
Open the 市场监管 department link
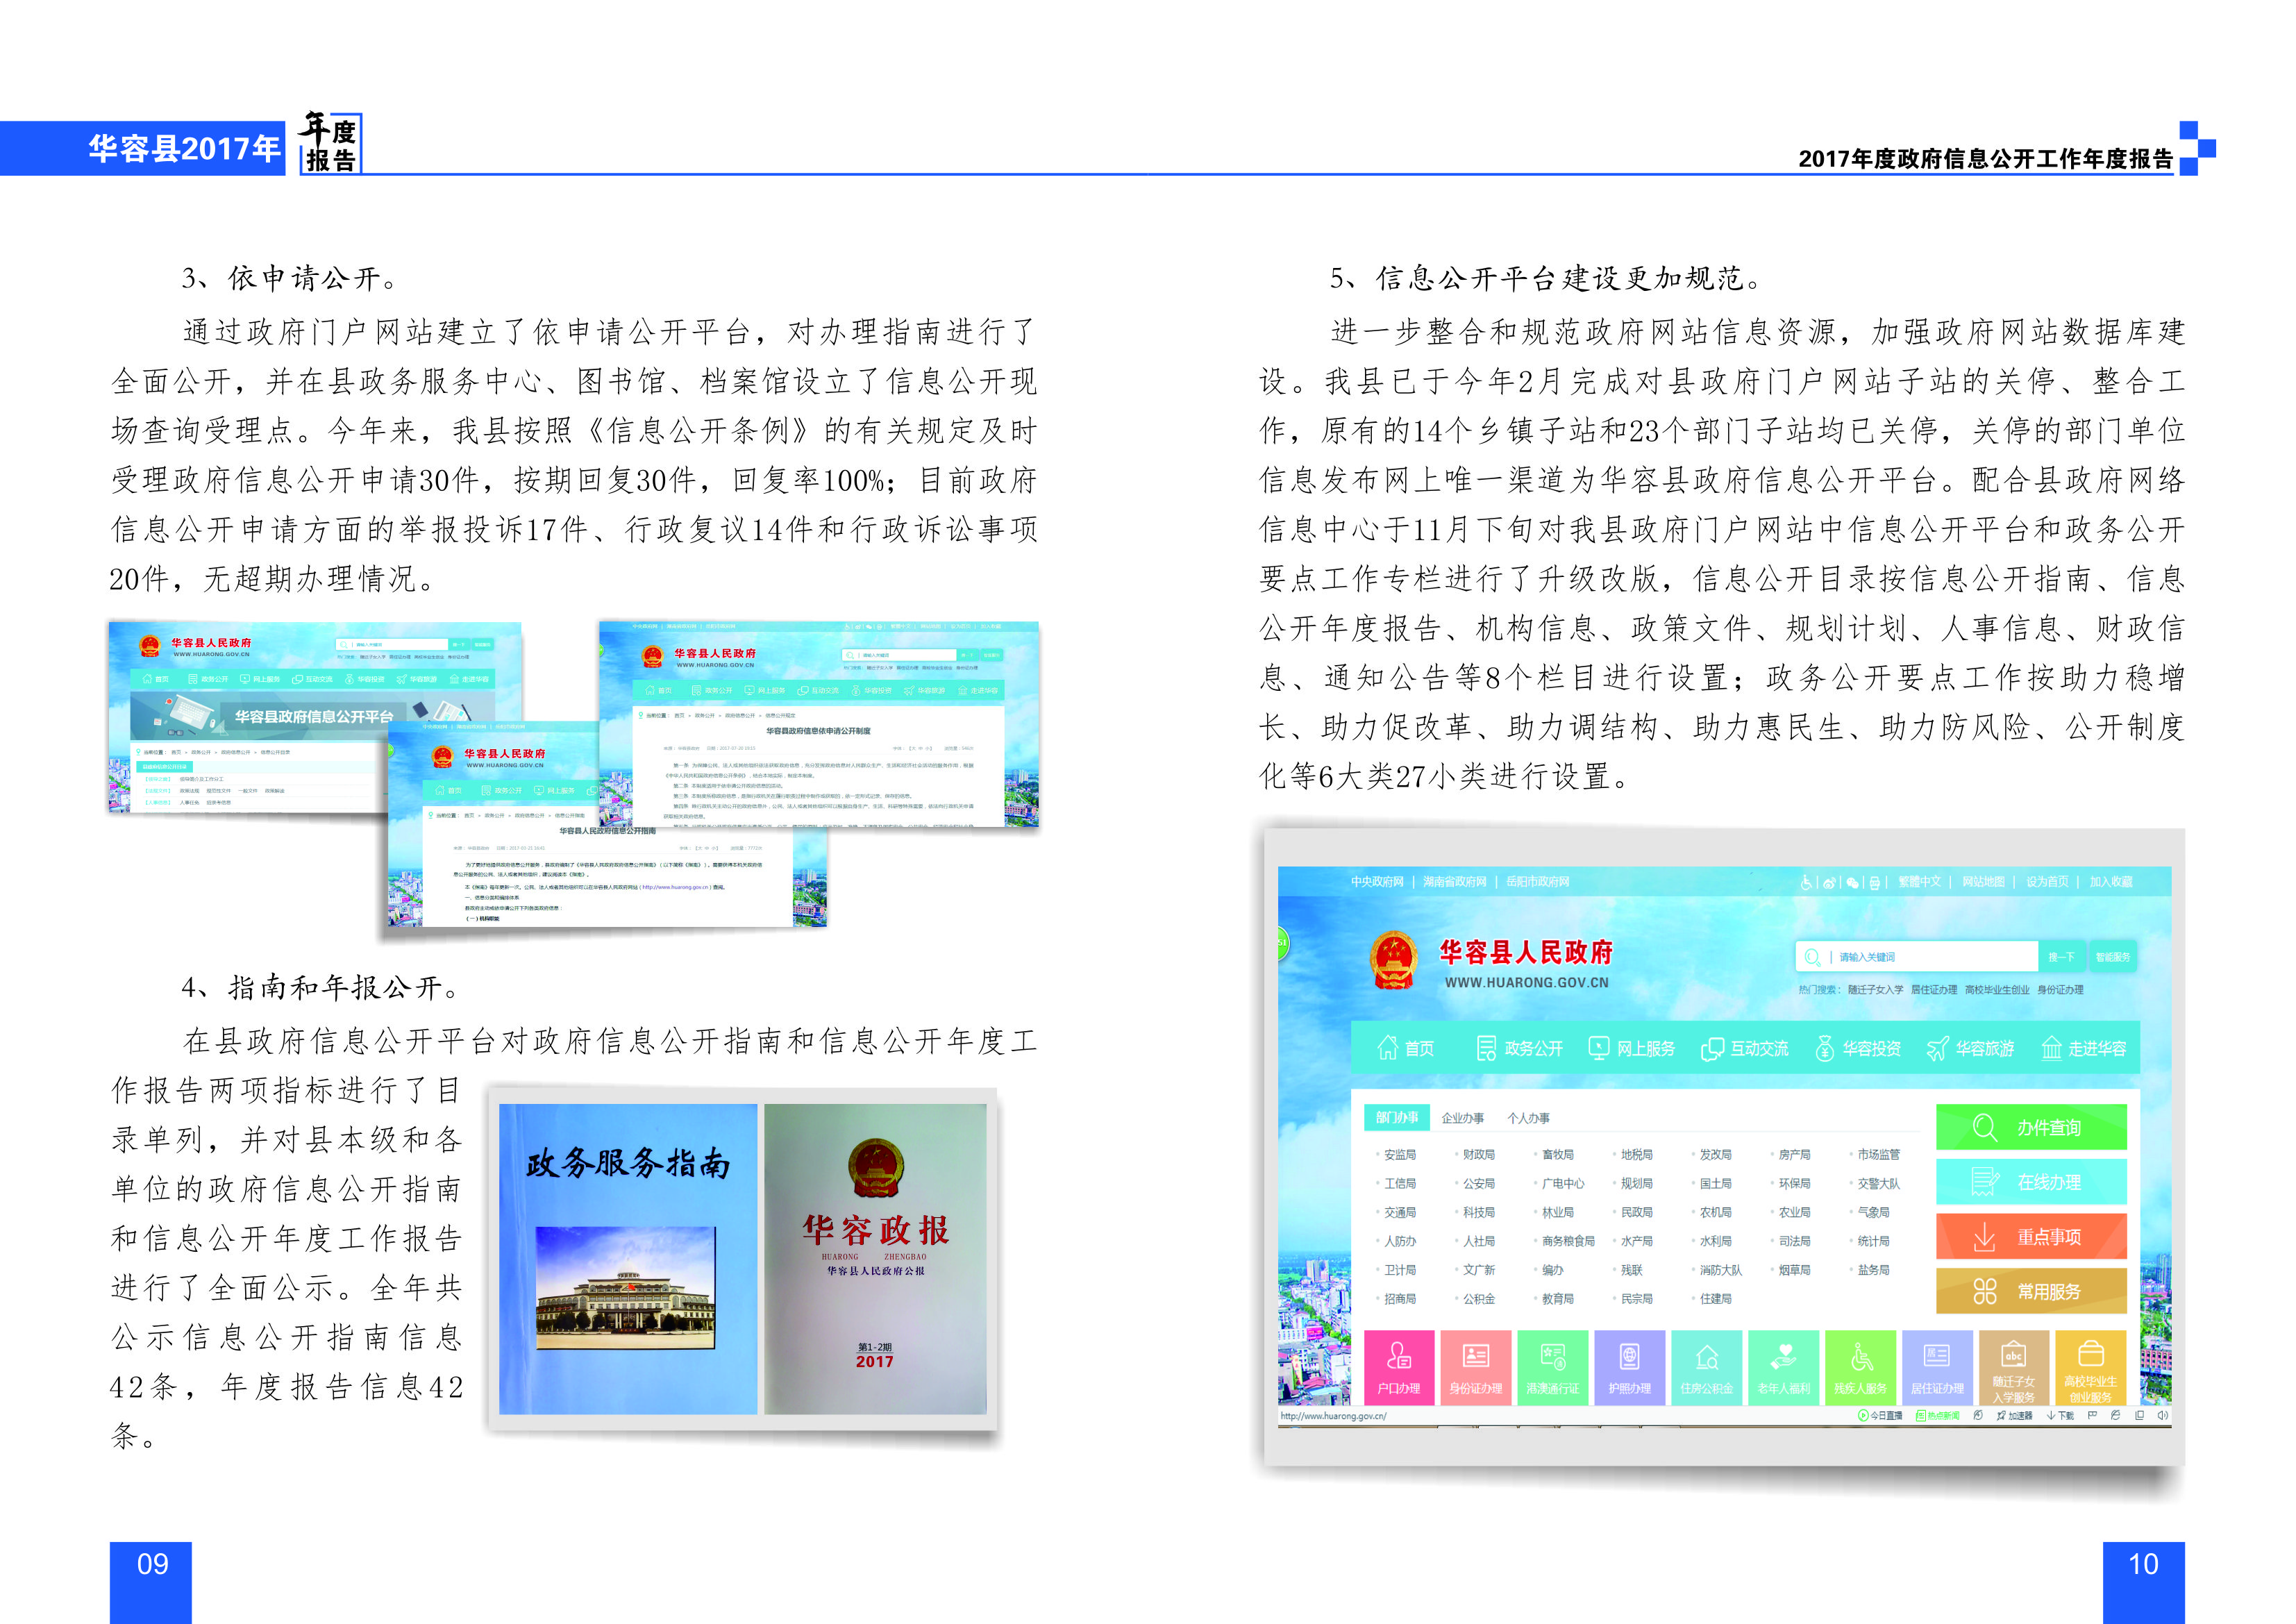pyautogui.click(x=1878, y=1154)
